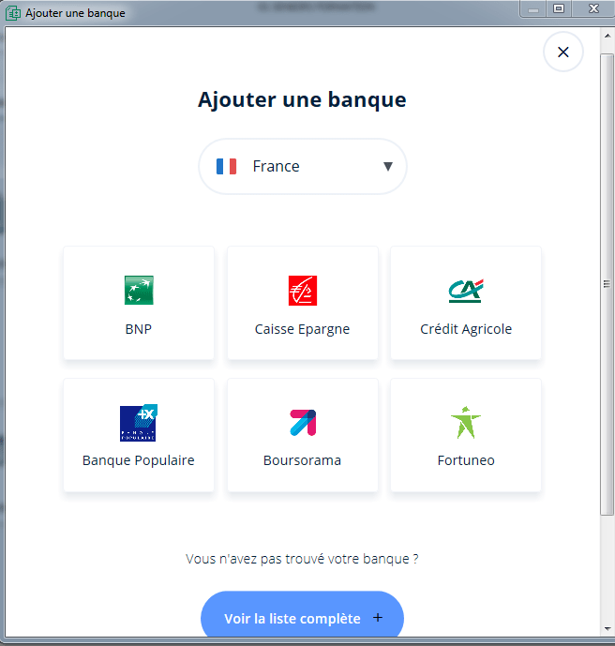Click the Fortuneo green star logo
This screenshot has height=646, width=615.
(x=466, y=422)
